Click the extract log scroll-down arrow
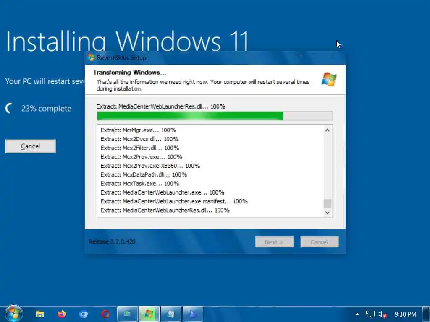The height and width of the screenshot is (322, 430). click(x=328, y=213)
